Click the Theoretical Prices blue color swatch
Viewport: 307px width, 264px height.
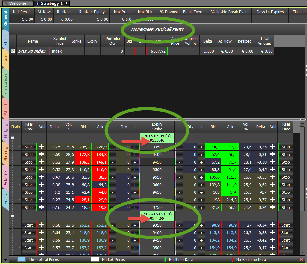[x=21, y=259]
